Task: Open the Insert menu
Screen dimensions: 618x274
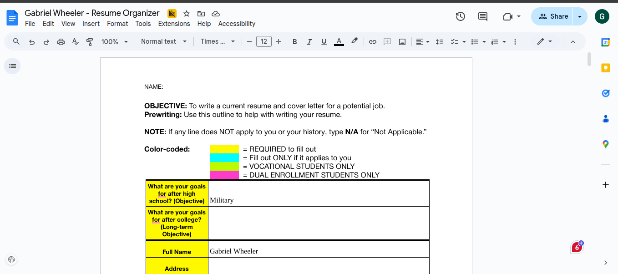Action: click(x=91, y=24)
